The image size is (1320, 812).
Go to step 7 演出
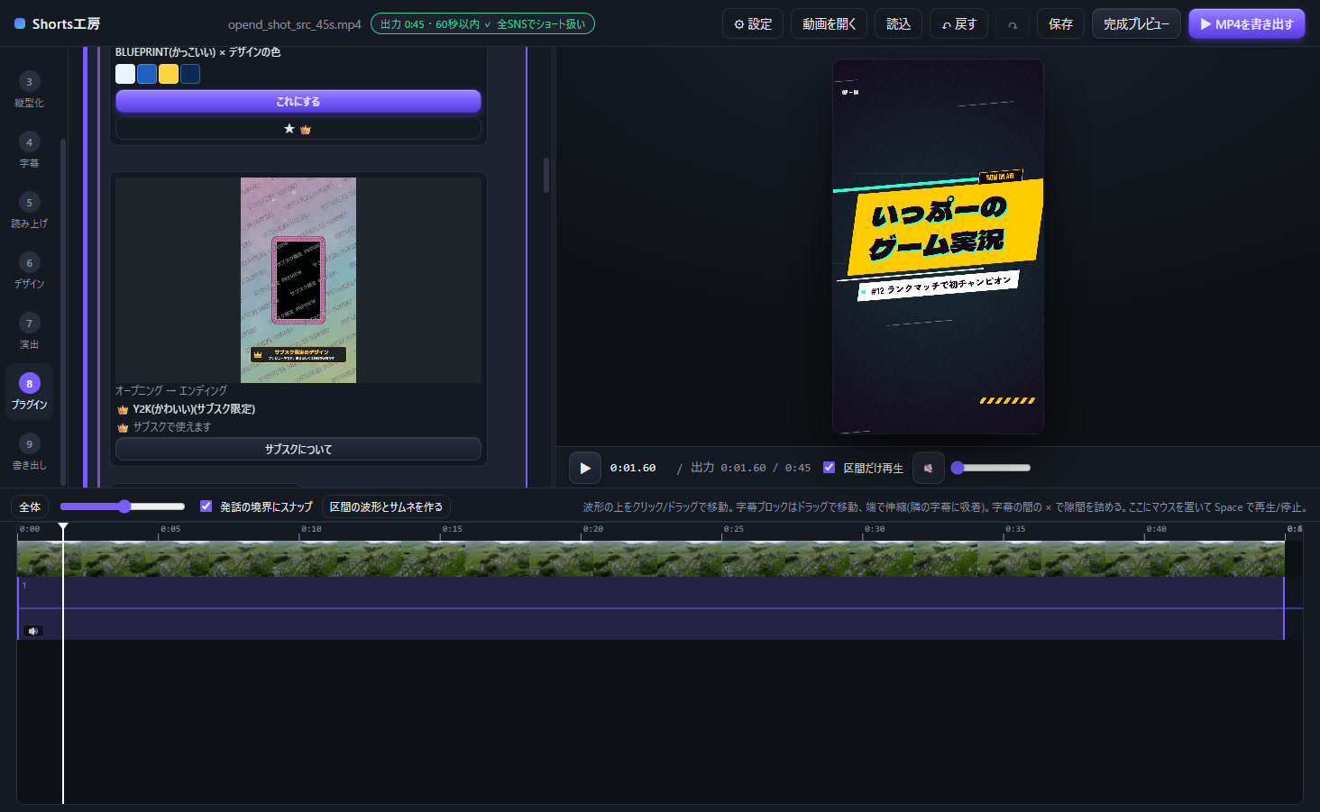tap(29, 332)
